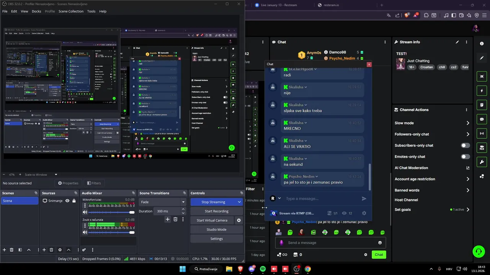The height and width of the screenshot is (275, 490).
Task: Switch to Live January 13 Restream tab
Action: pyautogui.click(x=278, y=5)
